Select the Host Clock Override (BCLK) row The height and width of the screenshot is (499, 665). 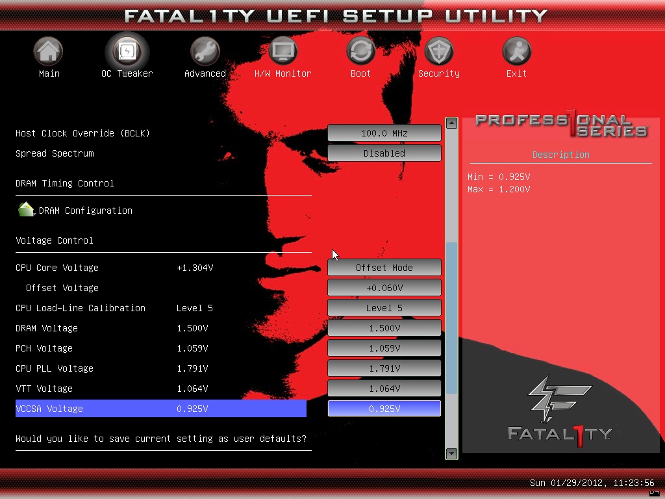[x=82, y=133]
